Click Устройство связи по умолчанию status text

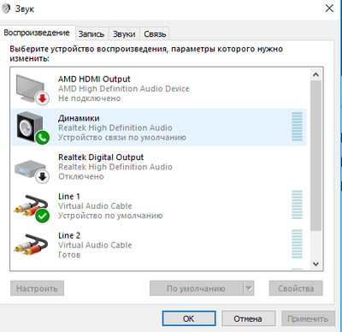coord(122,138)
